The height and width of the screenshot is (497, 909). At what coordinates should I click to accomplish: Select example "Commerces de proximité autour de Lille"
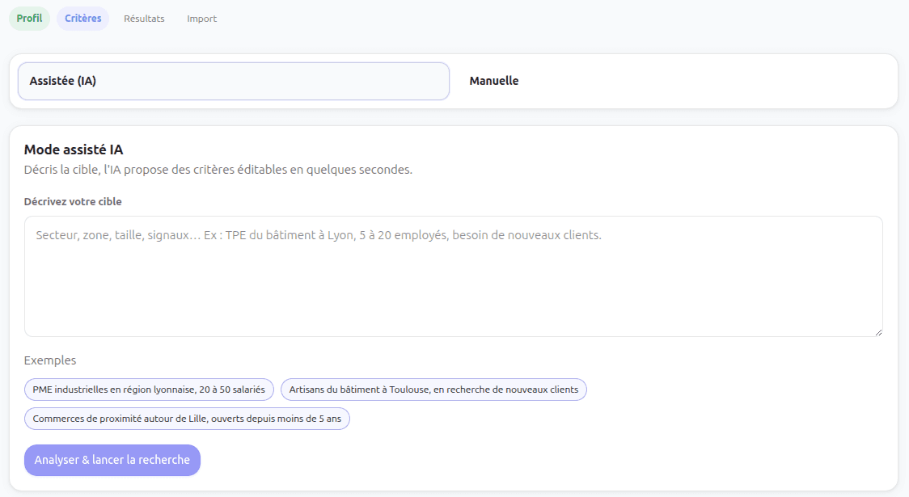186,418
